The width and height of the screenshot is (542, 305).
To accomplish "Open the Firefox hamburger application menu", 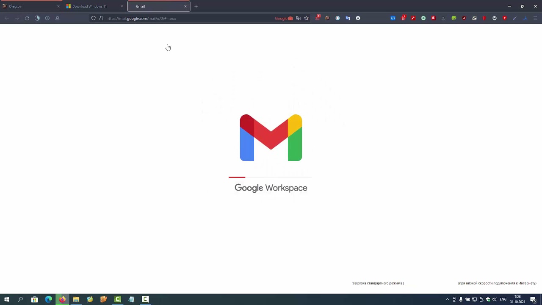I will click(535, 18).
